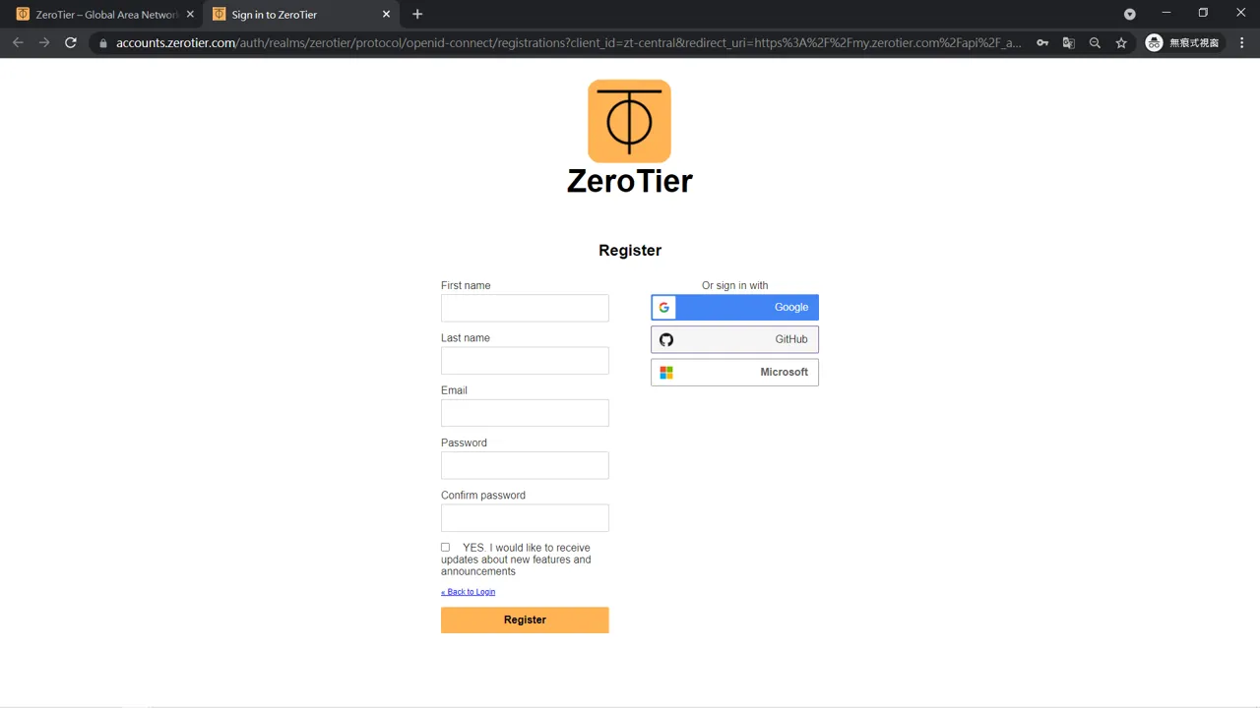Image resolution: width=1260 pixels, height=708 pixels.
Task: Expand the tab search dropdown arrow
Action: tap(1129, 14)
